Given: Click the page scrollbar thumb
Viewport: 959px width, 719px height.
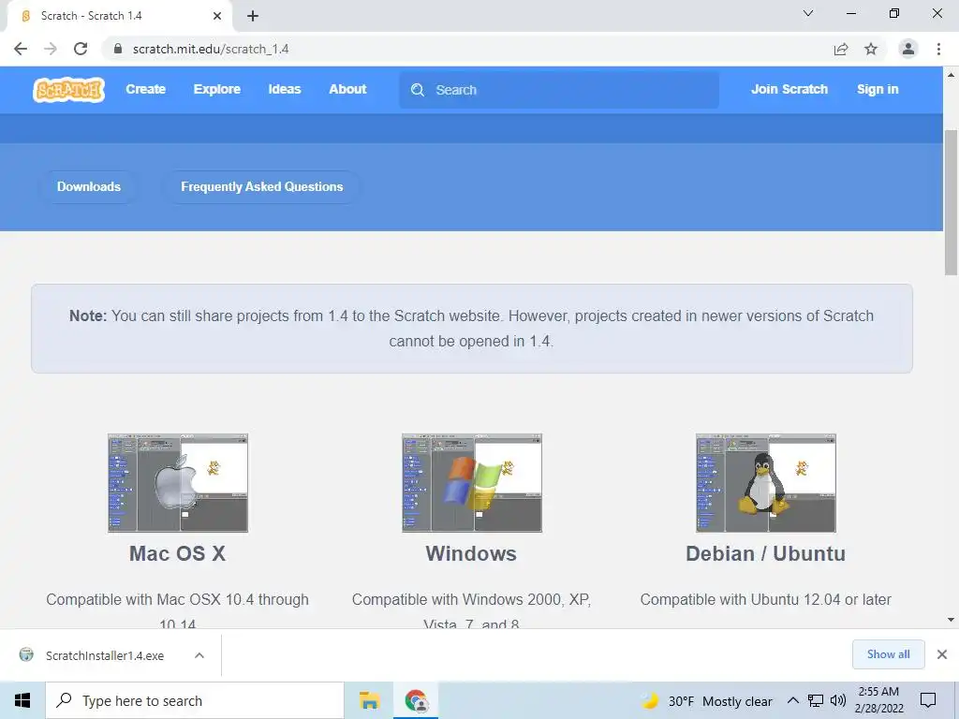Looking at the screenshot, I should point(952,202).
